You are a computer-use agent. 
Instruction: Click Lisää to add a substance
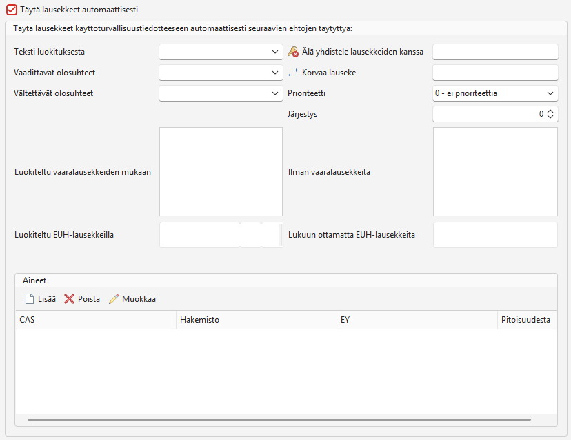(x=47, y=299)
